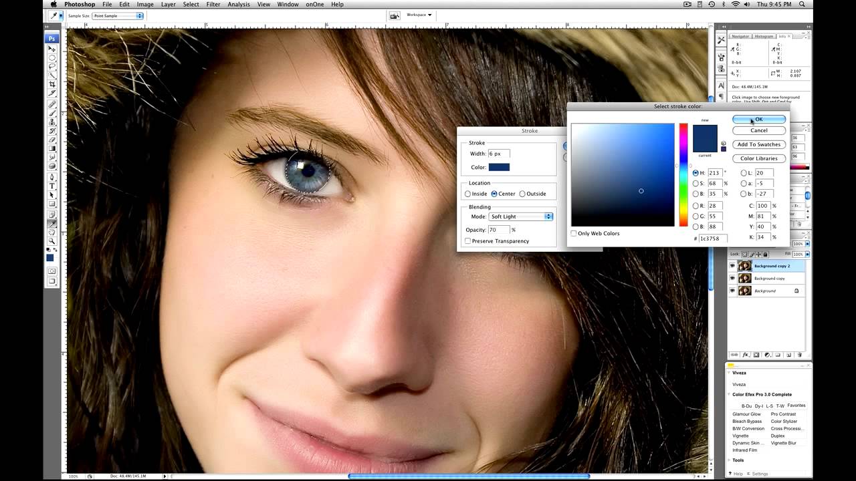Open the Sample Size dropdown

click(118, 15)
